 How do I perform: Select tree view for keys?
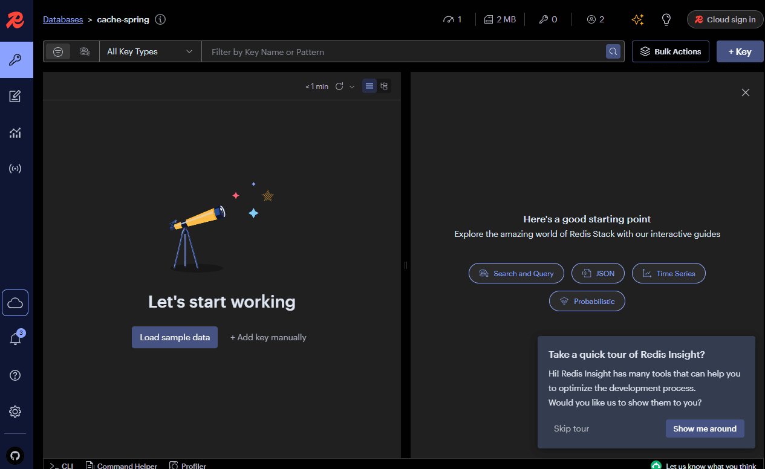pos(384,86)
